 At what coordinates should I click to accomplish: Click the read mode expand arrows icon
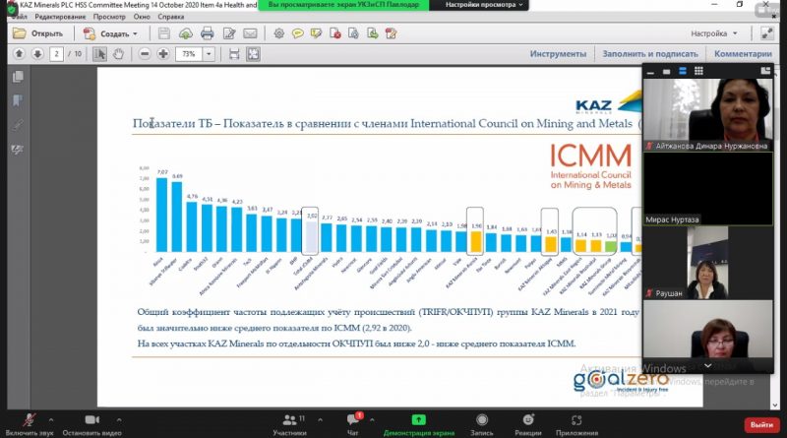[x=767, y=33]
